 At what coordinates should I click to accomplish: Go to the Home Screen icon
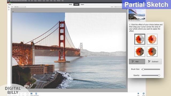(36, 94)
